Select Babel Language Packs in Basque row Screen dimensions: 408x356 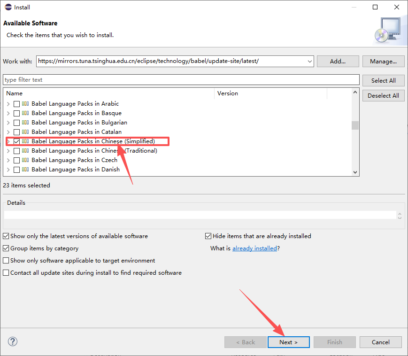(77, 113)
